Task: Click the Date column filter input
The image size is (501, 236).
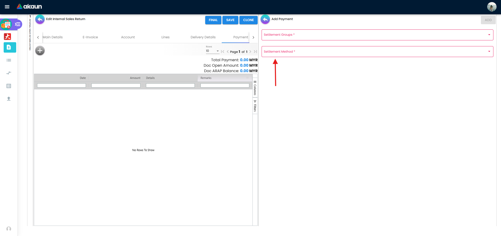Action: point(61,85)
